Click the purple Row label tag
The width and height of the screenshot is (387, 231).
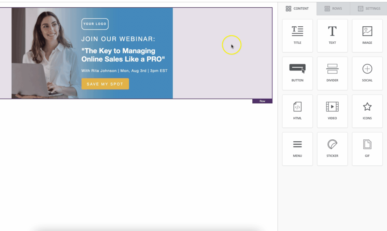[x=262, y=101]
